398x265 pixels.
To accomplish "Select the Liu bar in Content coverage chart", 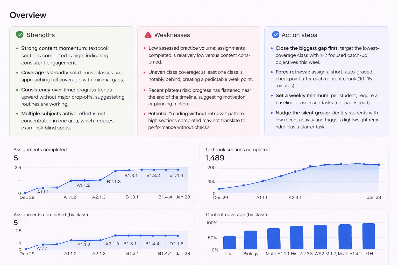I will click(x=230, y=242).
